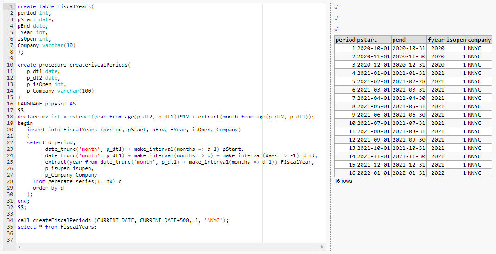The image size is (496, 254).
Task: Select the pend cell '2021-04-30'
Action: point(409,98)
